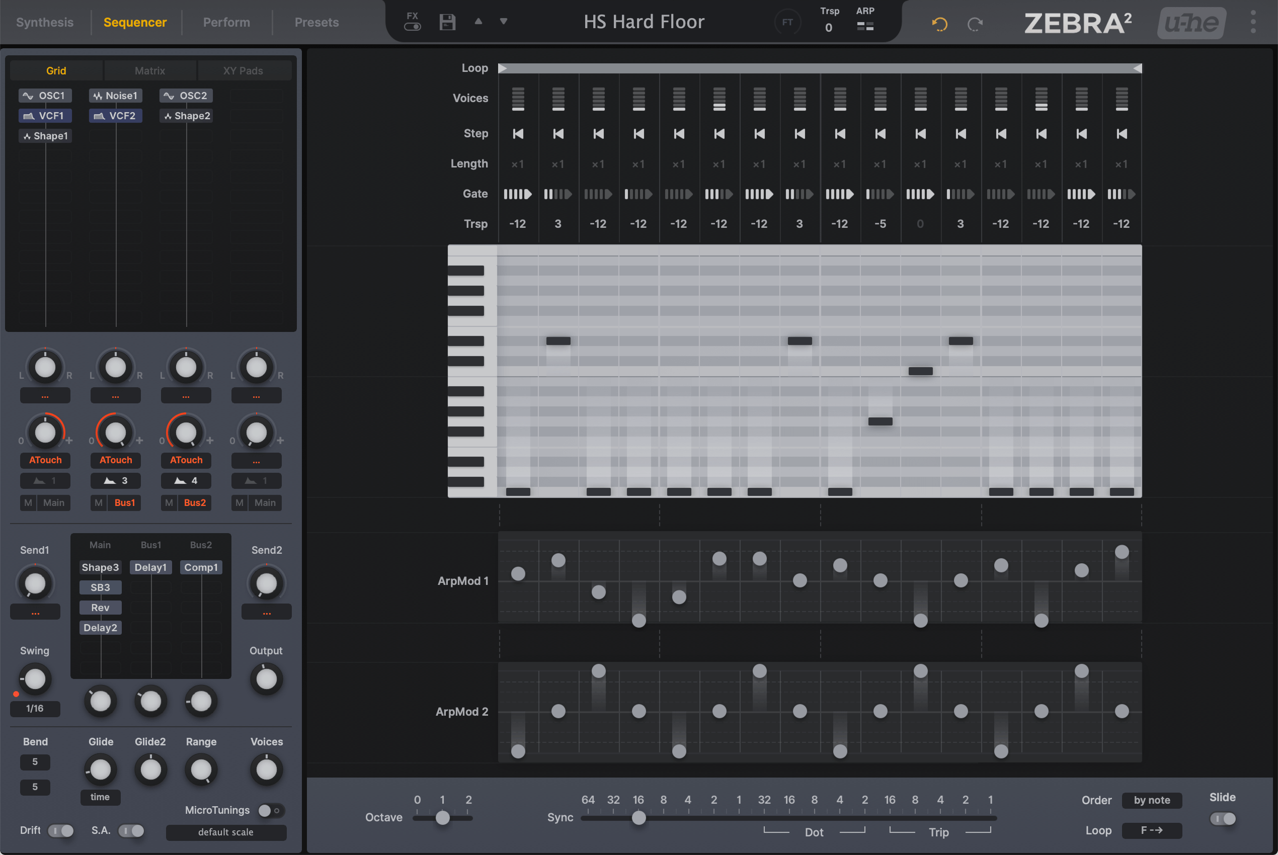1278x855 pixels.
Task: Select the Comp1 effect module
Action: pyautogui.click(x=201, y=568)
